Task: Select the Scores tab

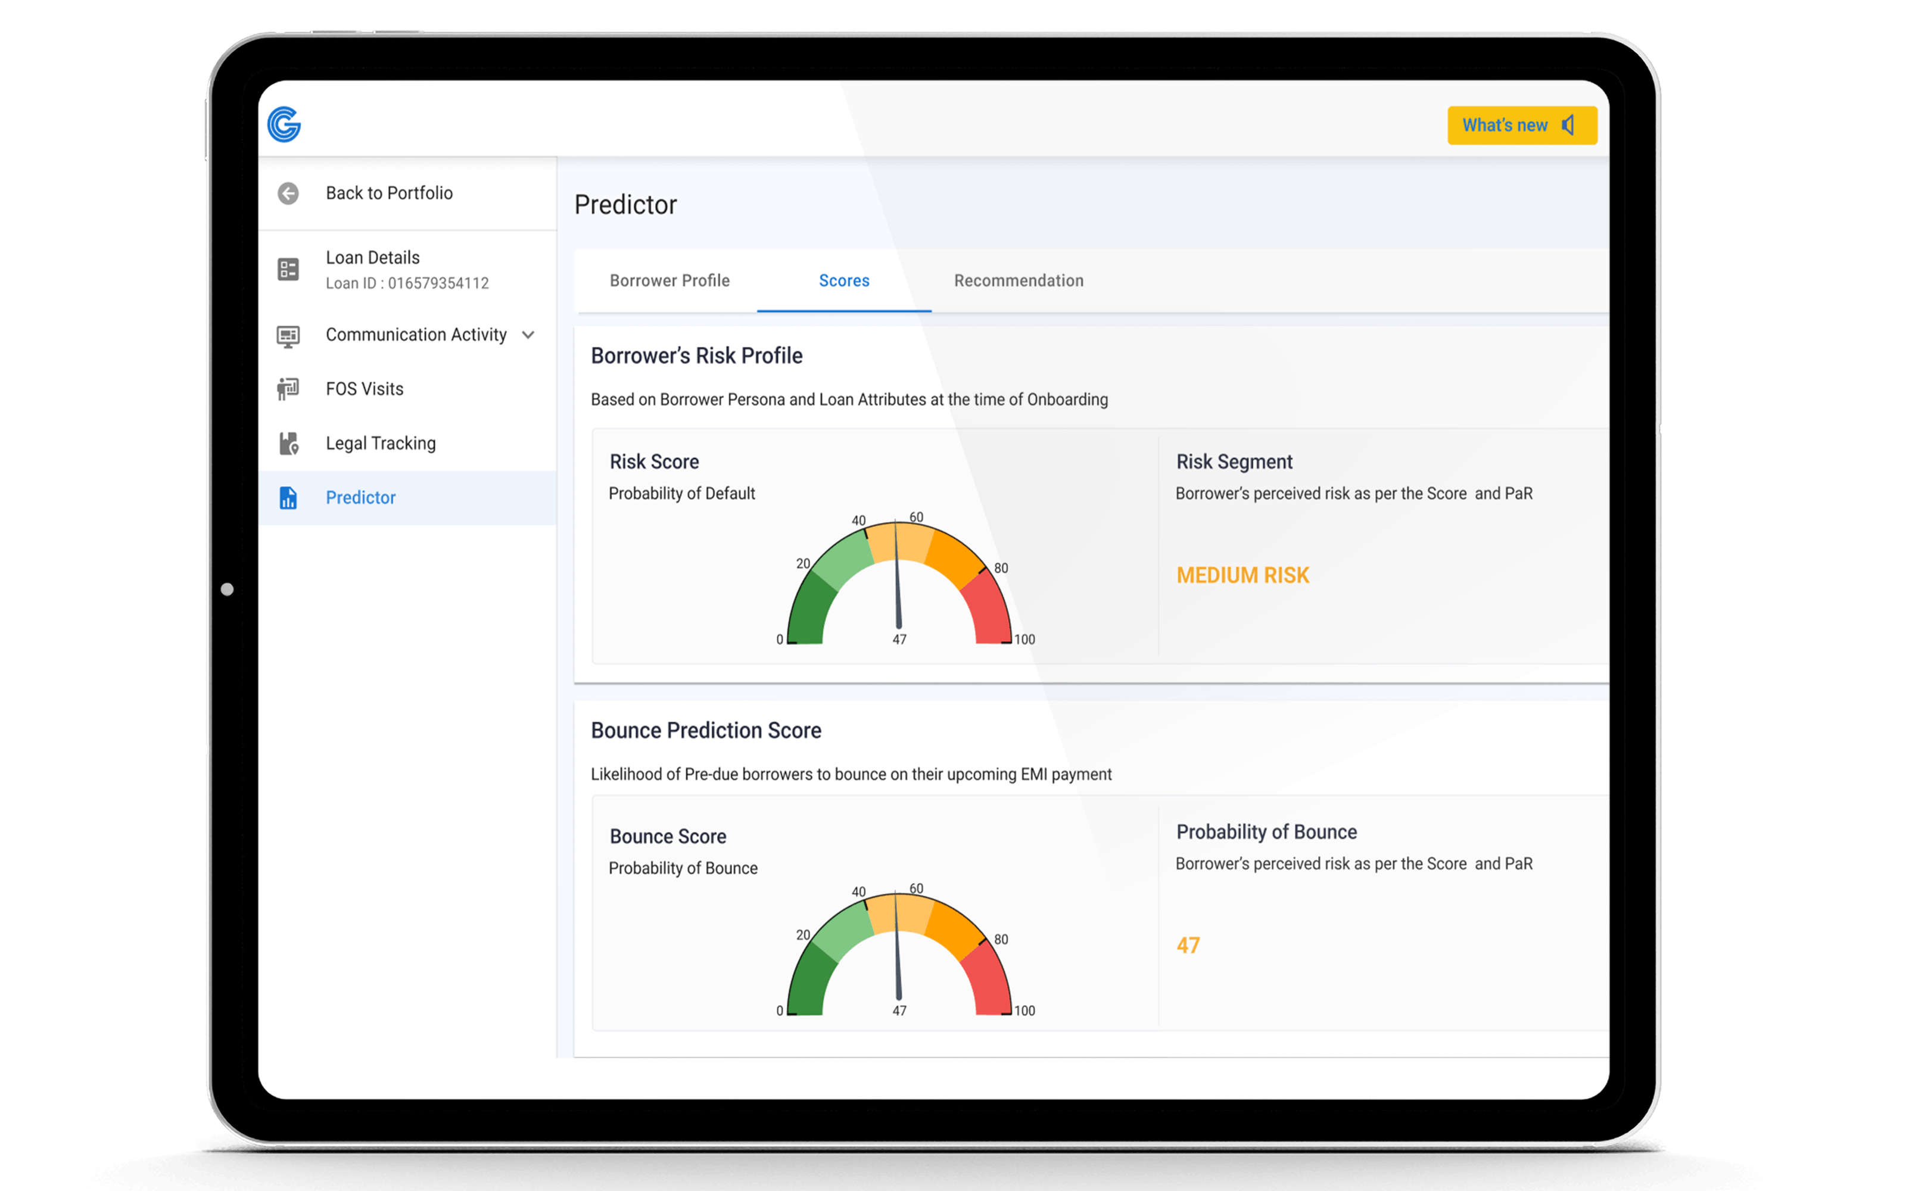Action: point(843,280)
